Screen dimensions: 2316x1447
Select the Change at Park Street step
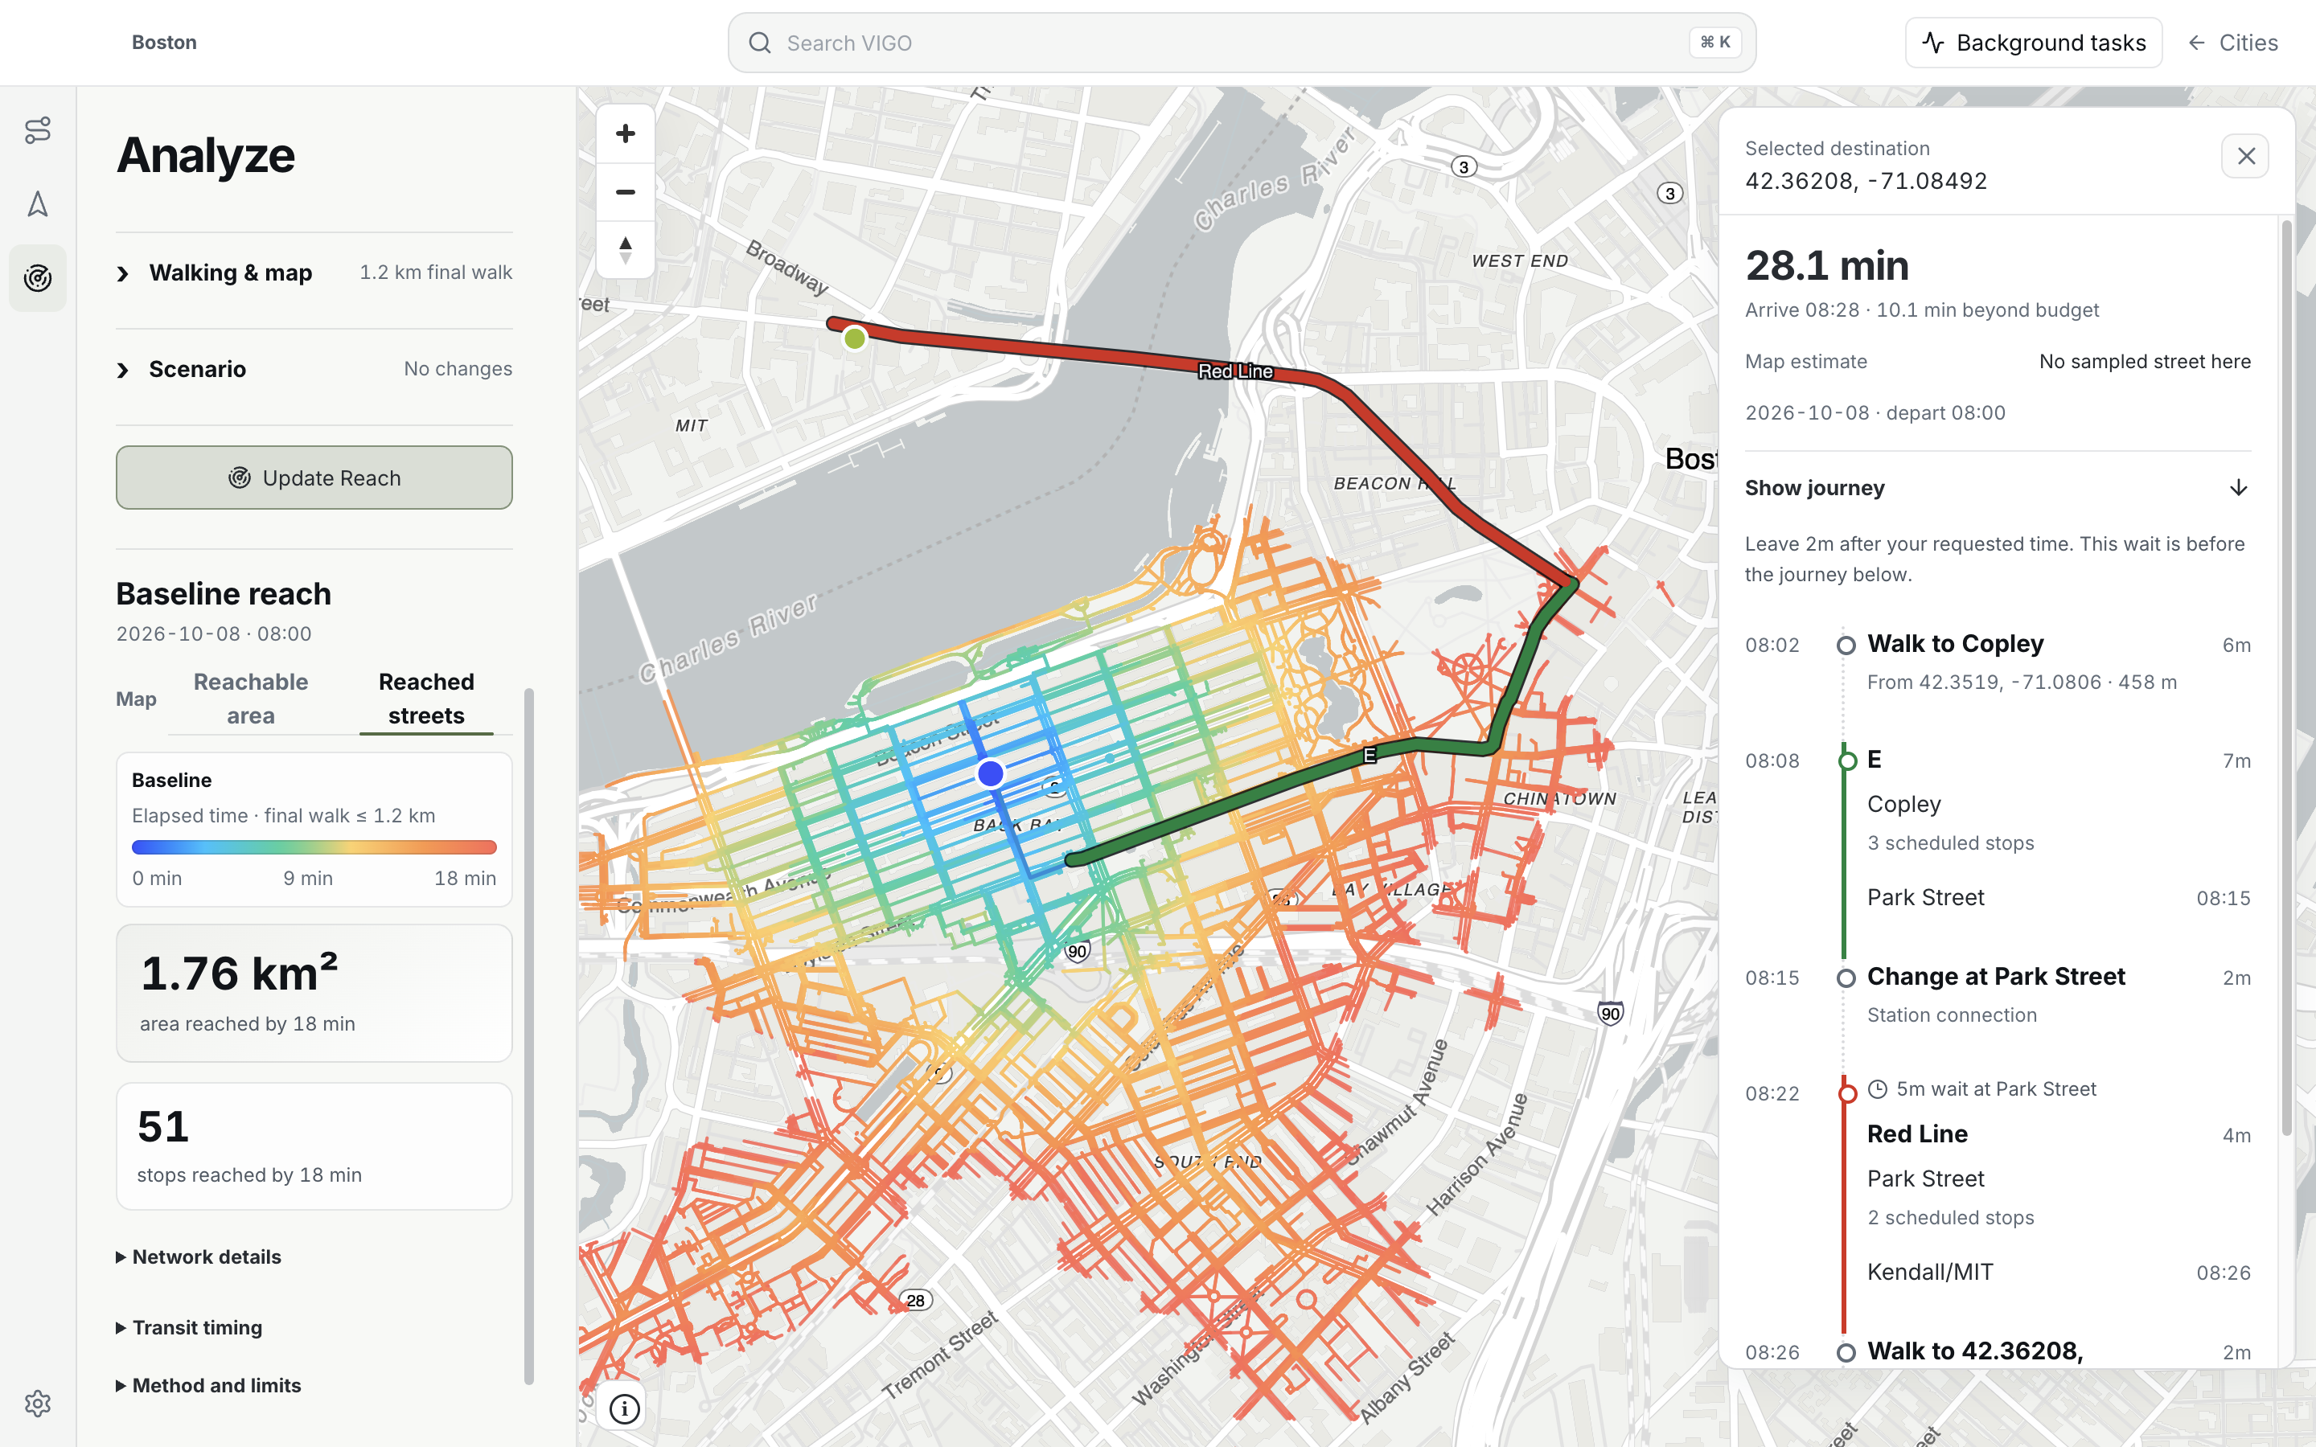[x=1998, y=994]
